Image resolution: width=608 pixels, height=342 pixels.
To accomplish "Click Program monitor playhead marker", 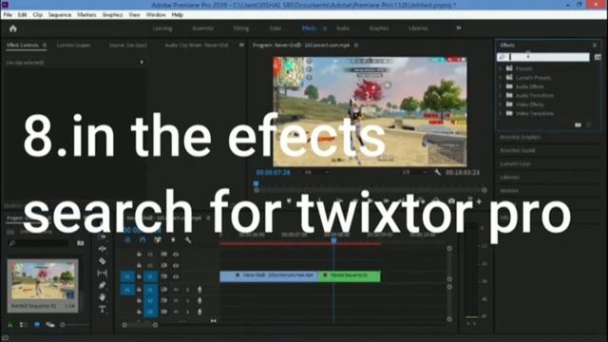I will point(256,183).
